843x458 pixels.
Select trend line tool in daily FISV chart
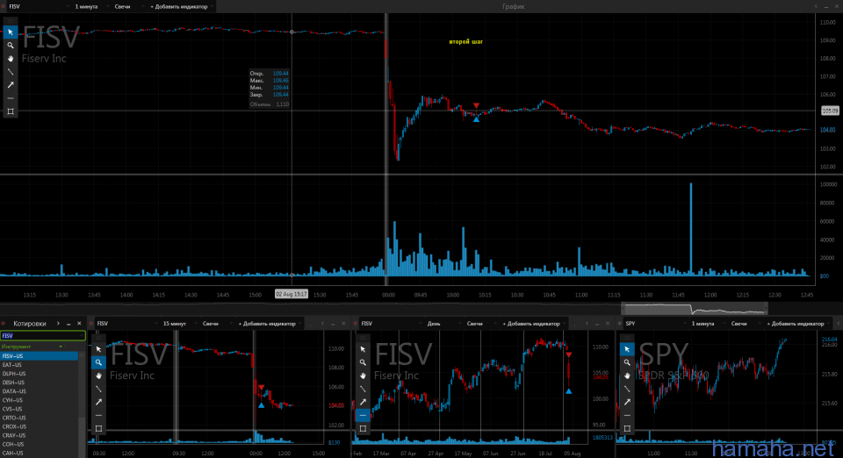(363, 389)
